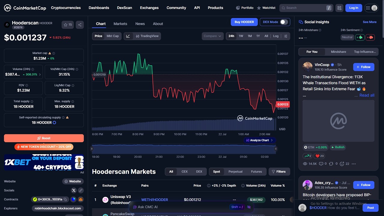Click the Search input field
The image size is (384, 216).
[x=307, y=8]
